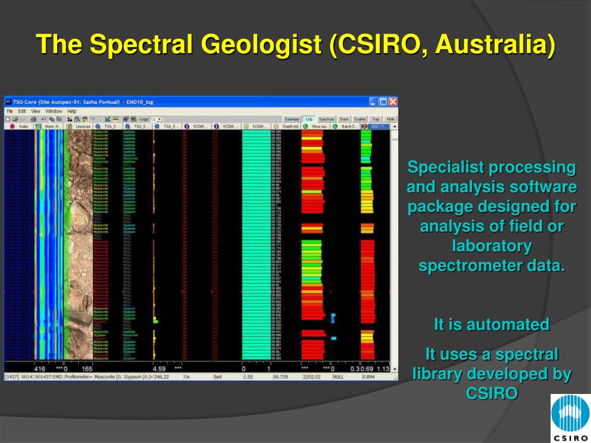Click the green chart toolbar icon
The image size is (591, 443).
tap(107, 119)
